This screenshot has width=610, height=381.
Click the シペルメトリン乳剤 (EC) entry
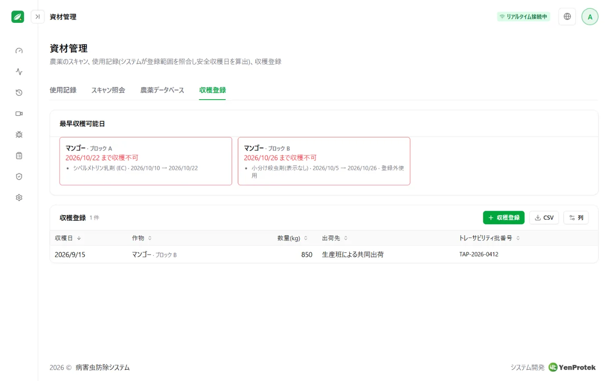(x=135, y=168)
